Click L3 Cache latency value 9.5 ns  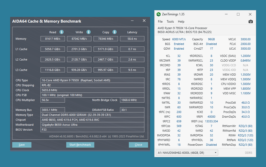(132, 70)
